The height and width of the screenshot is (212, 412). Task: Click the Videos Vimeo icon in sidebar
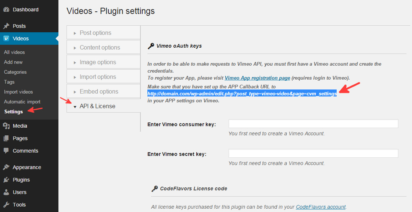[x=6, y=38]
